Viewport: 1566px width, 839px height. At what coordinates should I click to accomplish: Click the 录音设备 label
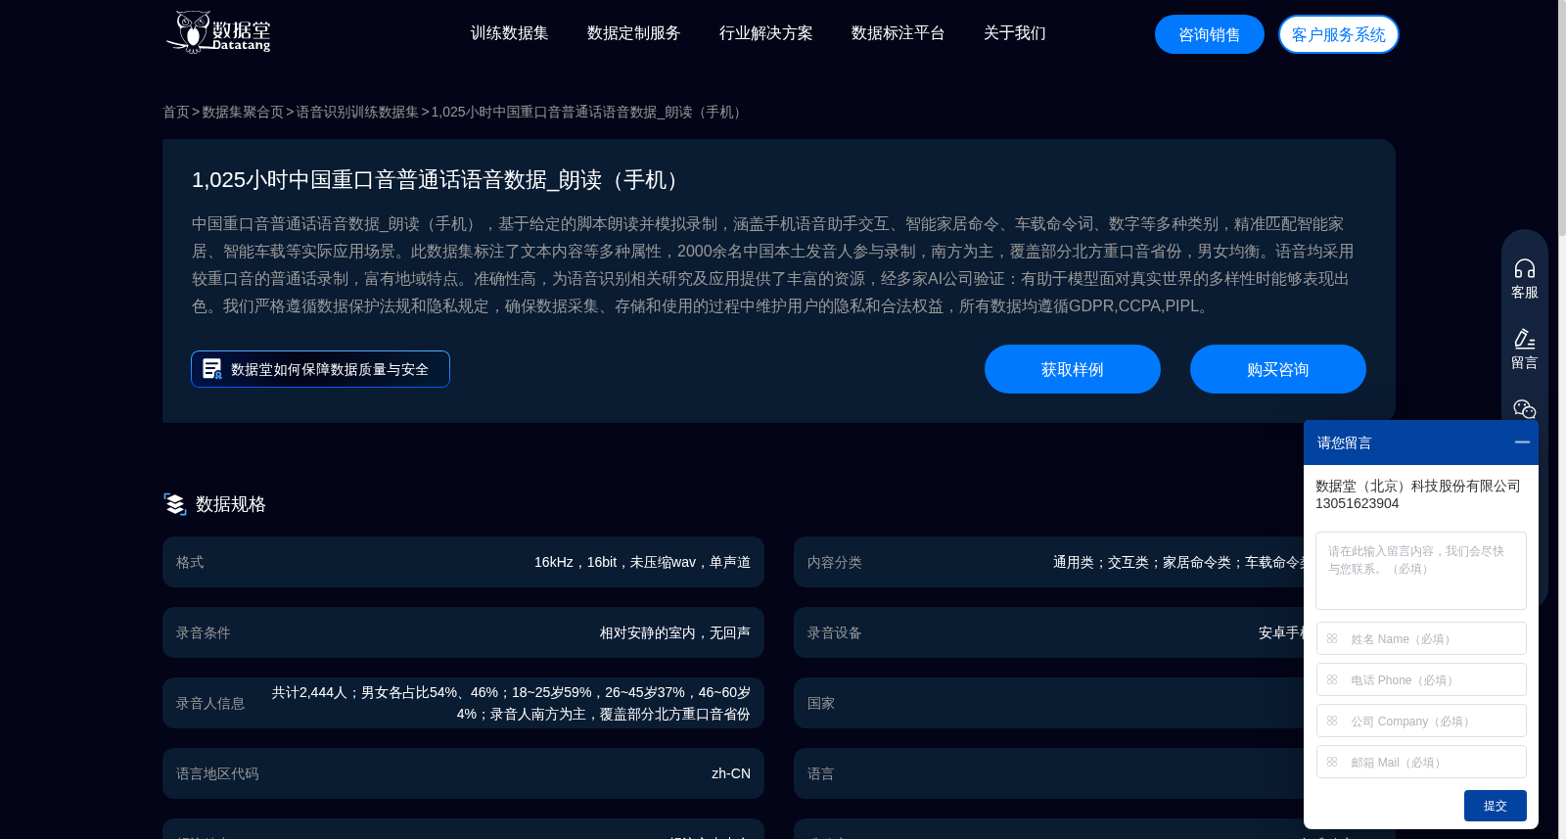click(834, 632)
